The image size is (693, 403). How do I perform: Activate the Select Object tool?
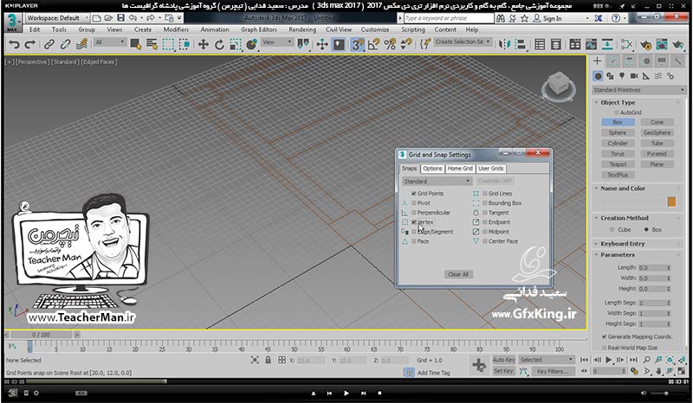pos(136,44)
